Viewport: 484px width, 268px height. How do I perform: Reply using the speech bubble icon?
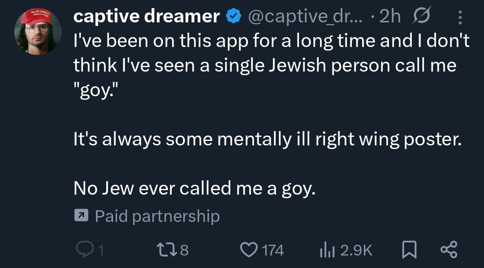point(84,250)
